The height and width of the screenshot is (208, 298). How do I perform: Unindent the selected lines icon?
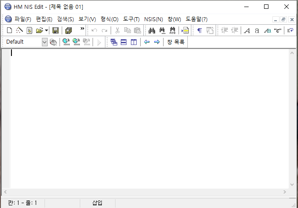tap(235, 30)
